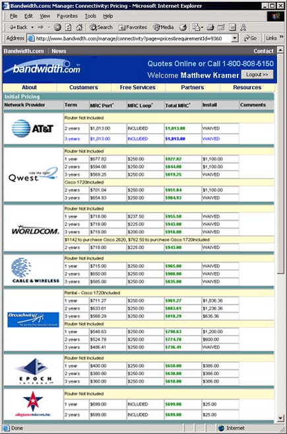This screenshot has height=434, width=287.
Task: Click the Qwest provider logo
Action: pyautogui.click(x=33, y=174)
